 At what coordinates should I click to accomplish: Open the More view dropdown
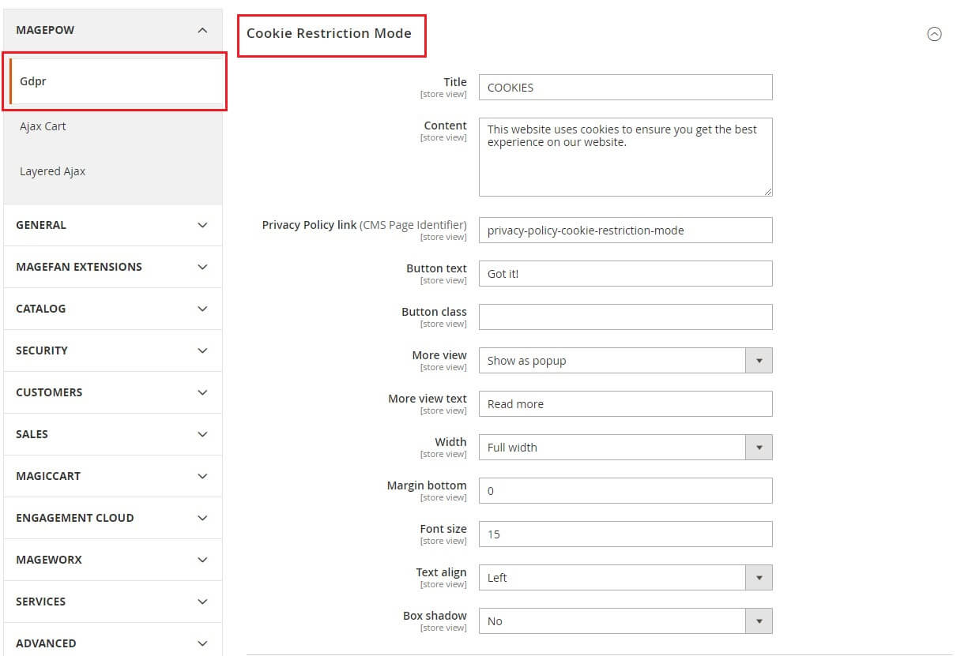click(x=625, y=361)
